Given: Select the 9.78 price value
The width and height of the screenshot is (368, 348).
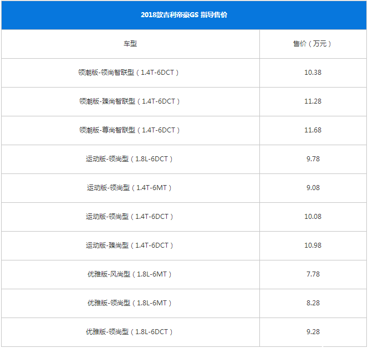Looking at the screenshot, I should point(313,159).
